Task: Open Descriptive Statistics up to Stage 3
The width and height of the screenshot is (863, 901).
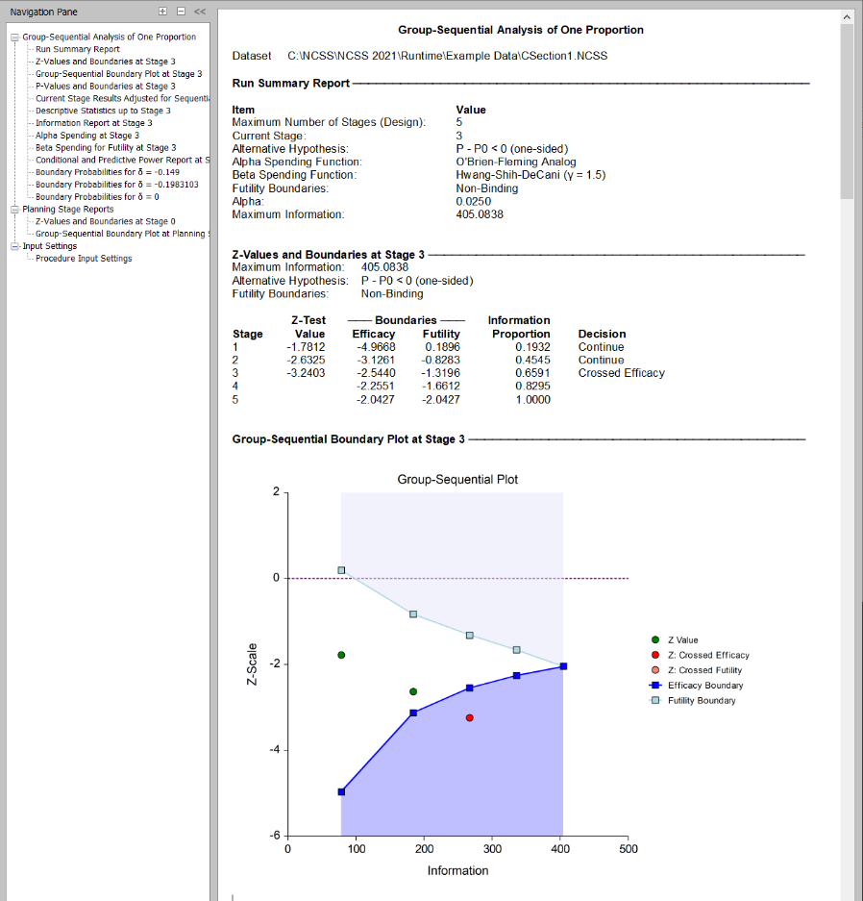Action: (103, 111)
